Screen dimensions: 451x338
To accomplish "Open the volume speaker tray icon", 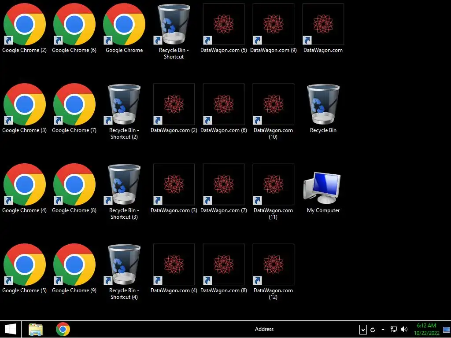I will 404,329.
